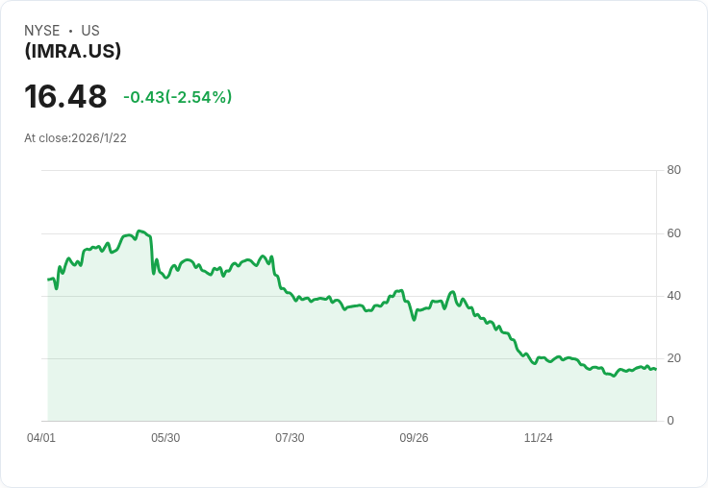The height and width of the screenshot is (488, 708).
Task: Click the highest peak of the price line
Action: pyautogui.click(x=140, y=232)
